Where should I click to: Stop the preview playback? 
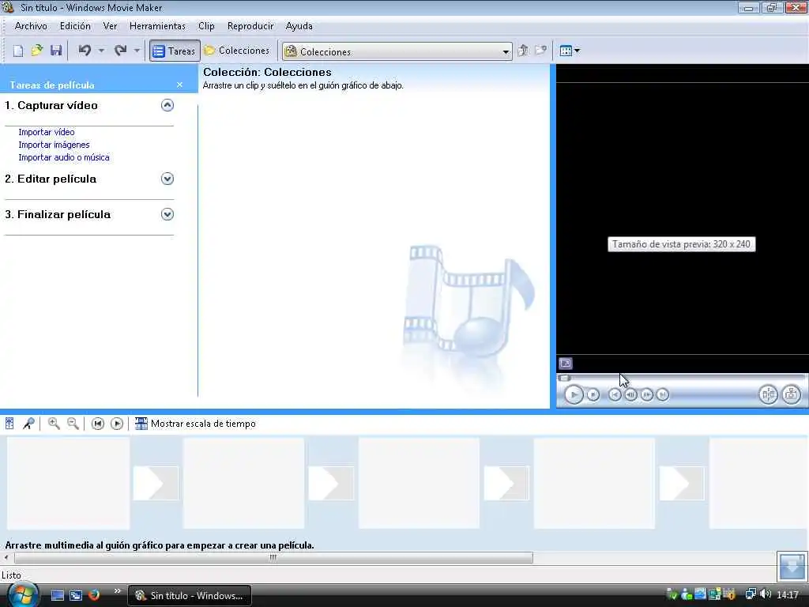[593, 395]
